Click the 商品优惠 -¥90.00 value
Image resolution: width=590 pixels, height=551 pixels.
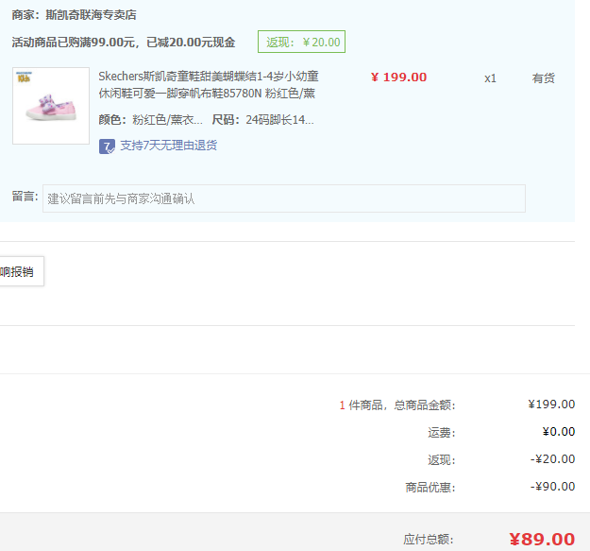553,487
